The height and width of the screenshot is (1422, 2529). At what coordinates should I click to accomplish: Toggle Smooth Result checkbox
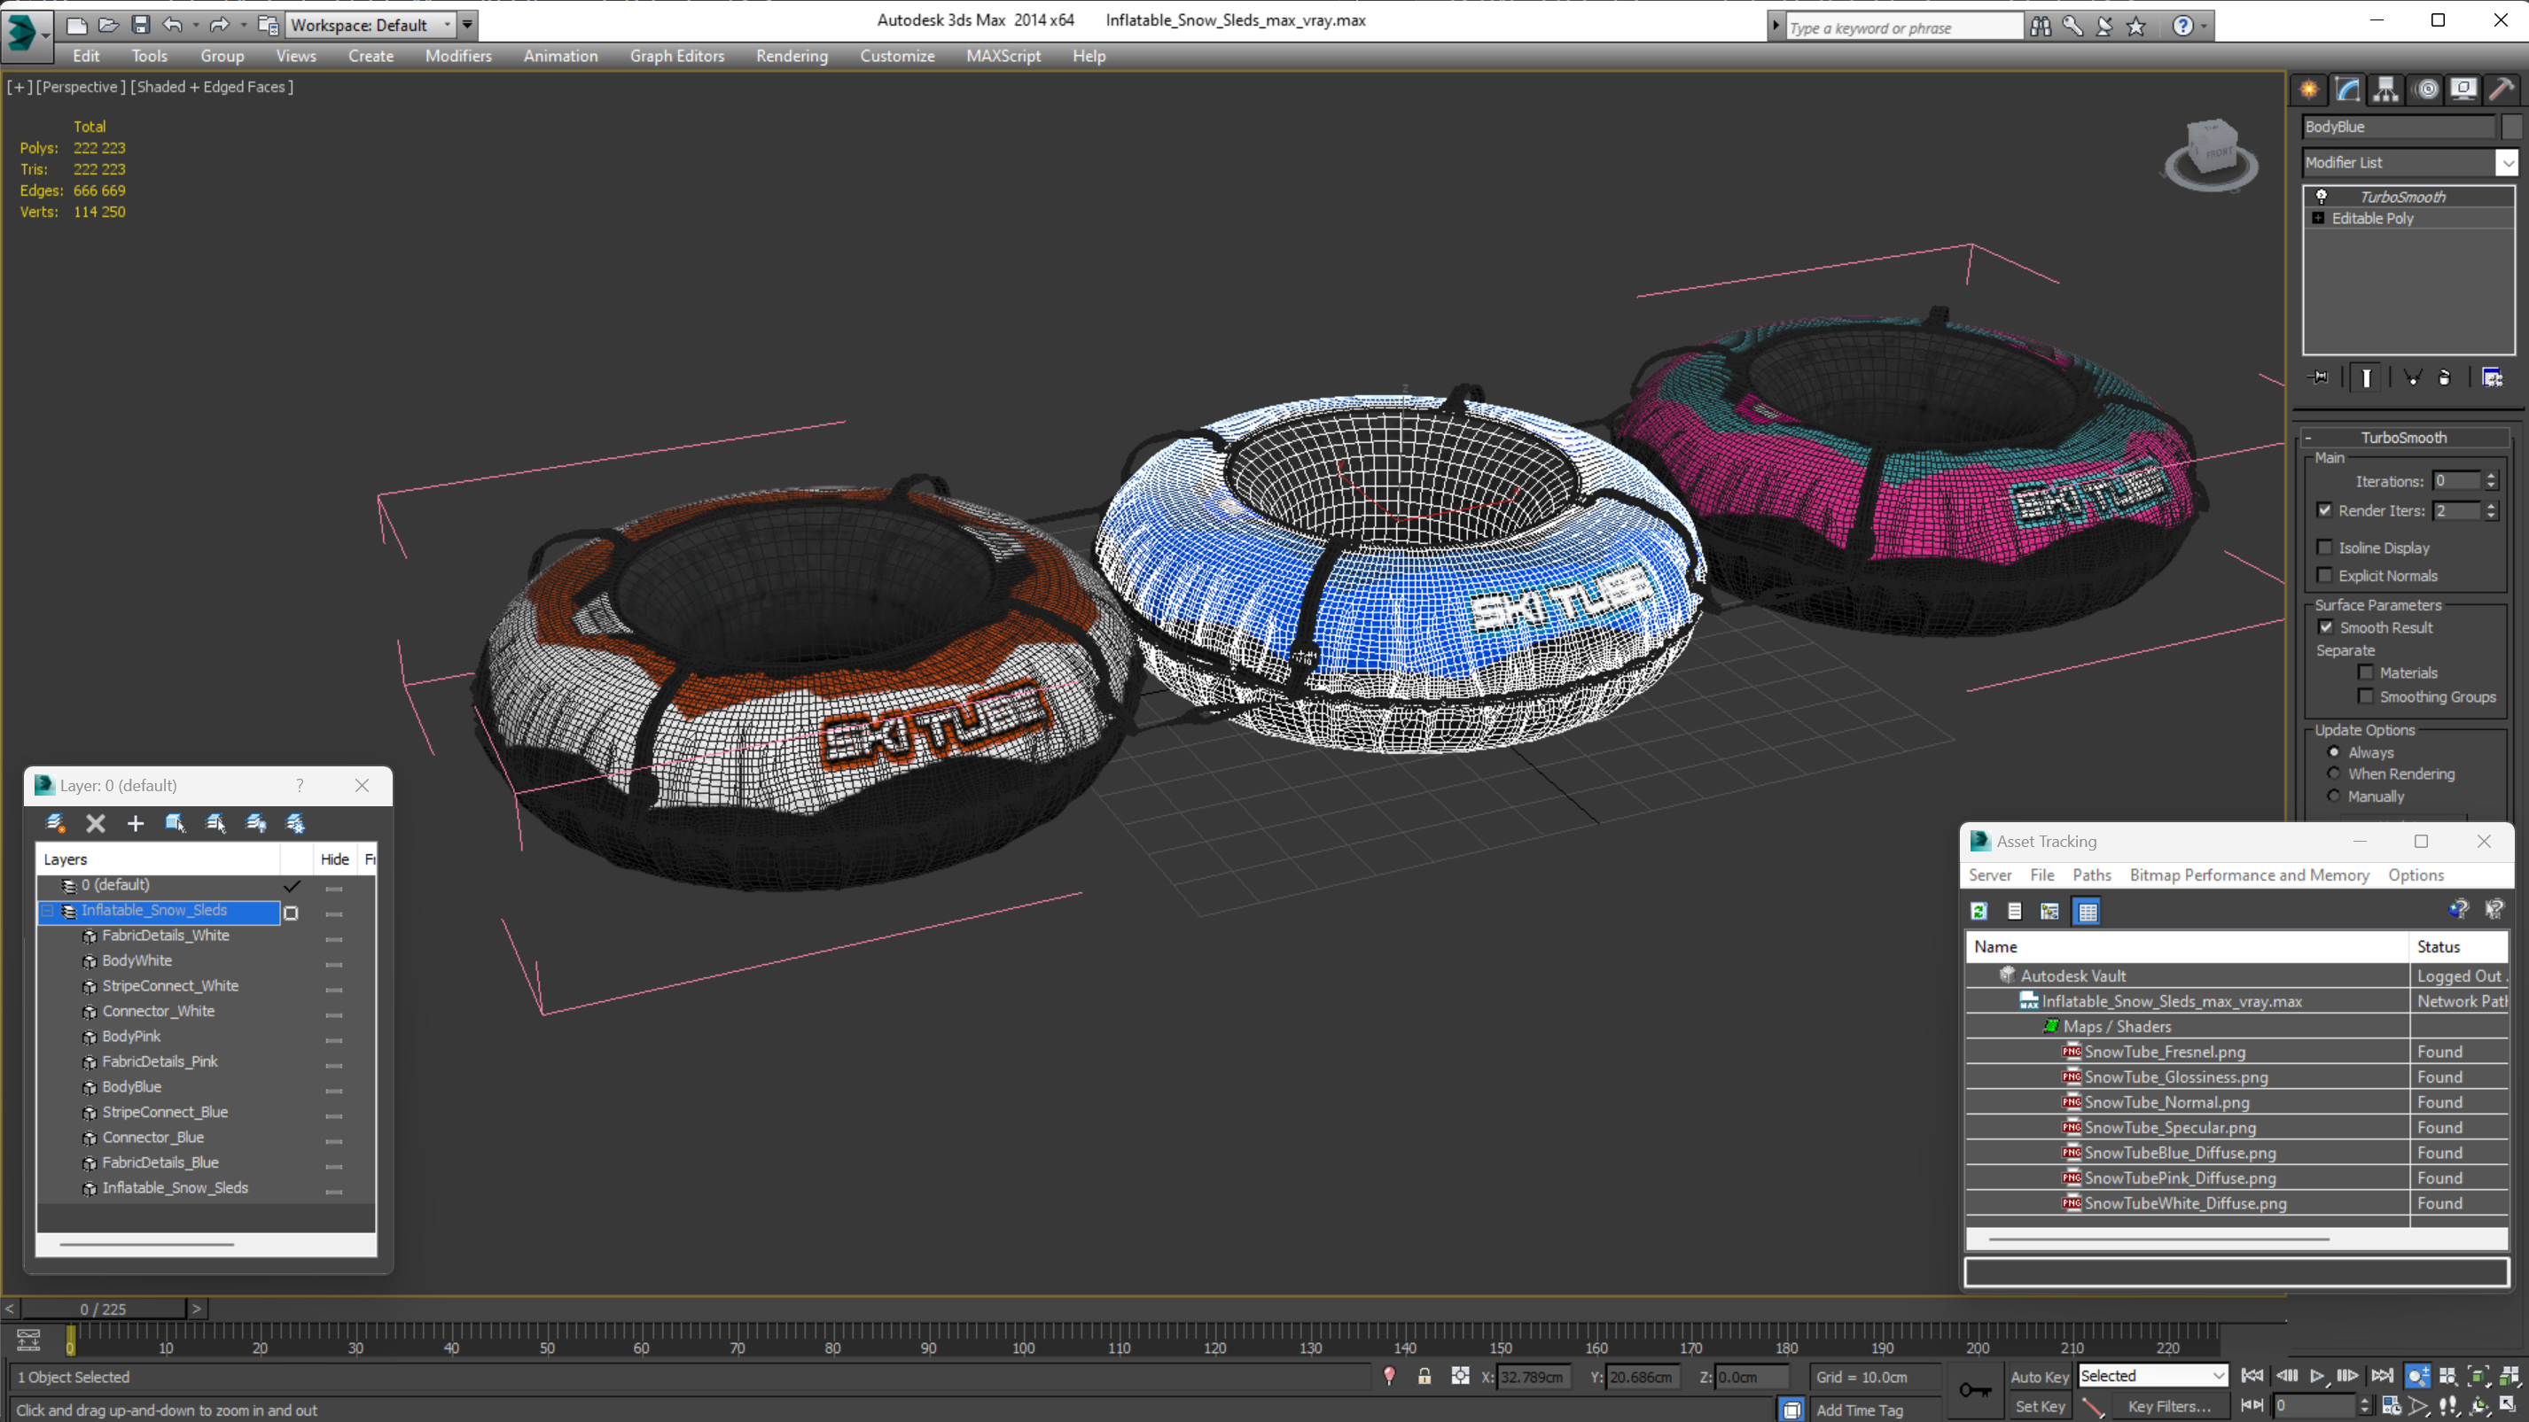click(2326, 627)
